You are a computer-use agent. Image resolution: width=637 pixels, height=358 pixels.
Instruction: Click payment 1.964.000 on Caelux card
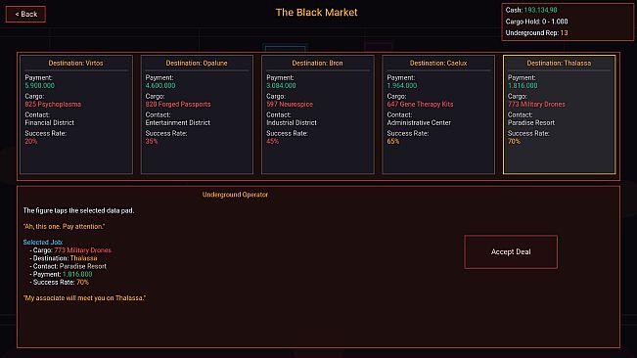[x=402, y=86]
